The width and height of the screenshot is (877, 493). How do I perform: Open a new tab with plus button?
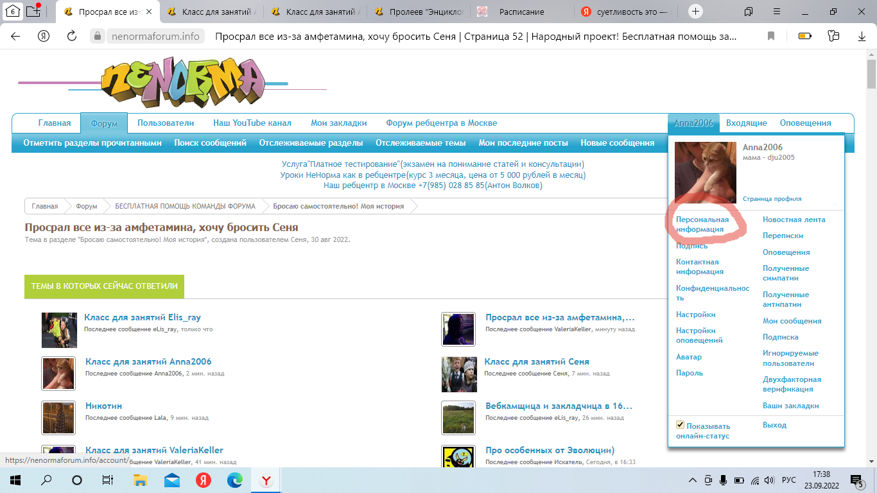pyautogui.click(x=696, y=12)
